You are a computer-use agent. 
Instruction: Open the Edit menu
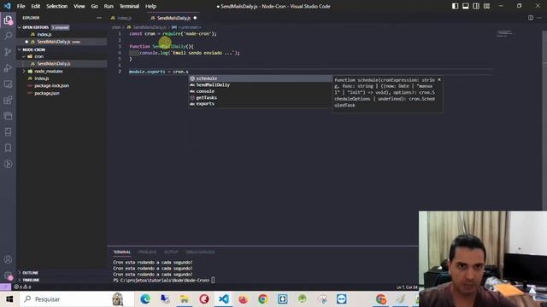pos(36,6)
